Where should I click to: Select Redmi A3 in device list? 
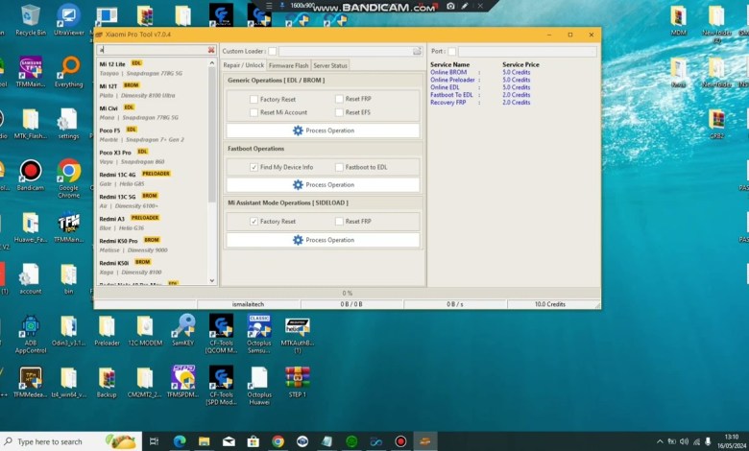point(153,223)
